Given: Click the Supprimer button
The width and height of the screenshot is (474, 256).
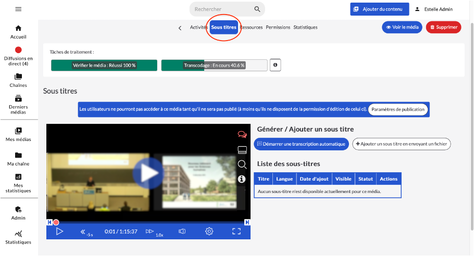Looking at the screenshot, I should pyautogui.click(x=443, y=28).
